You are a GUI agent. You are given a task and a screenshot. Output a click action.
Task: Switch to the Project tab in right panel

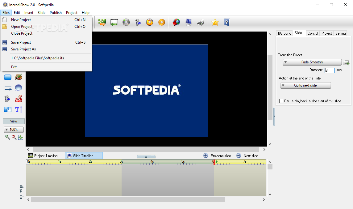327,33
